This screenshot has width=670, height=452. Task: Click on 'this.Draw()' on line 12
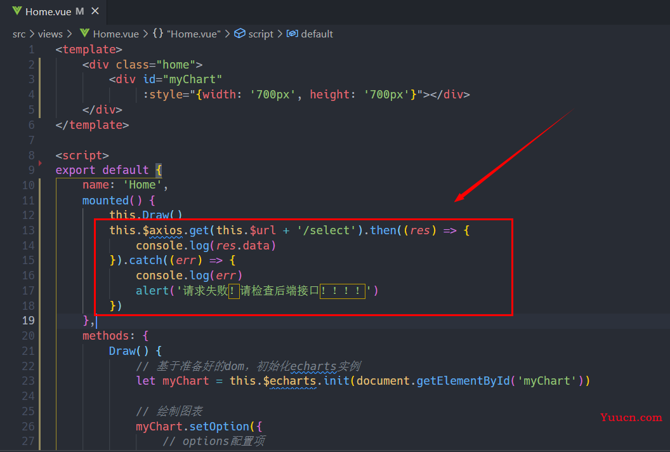pyautogui.click(x=146, y=215)
